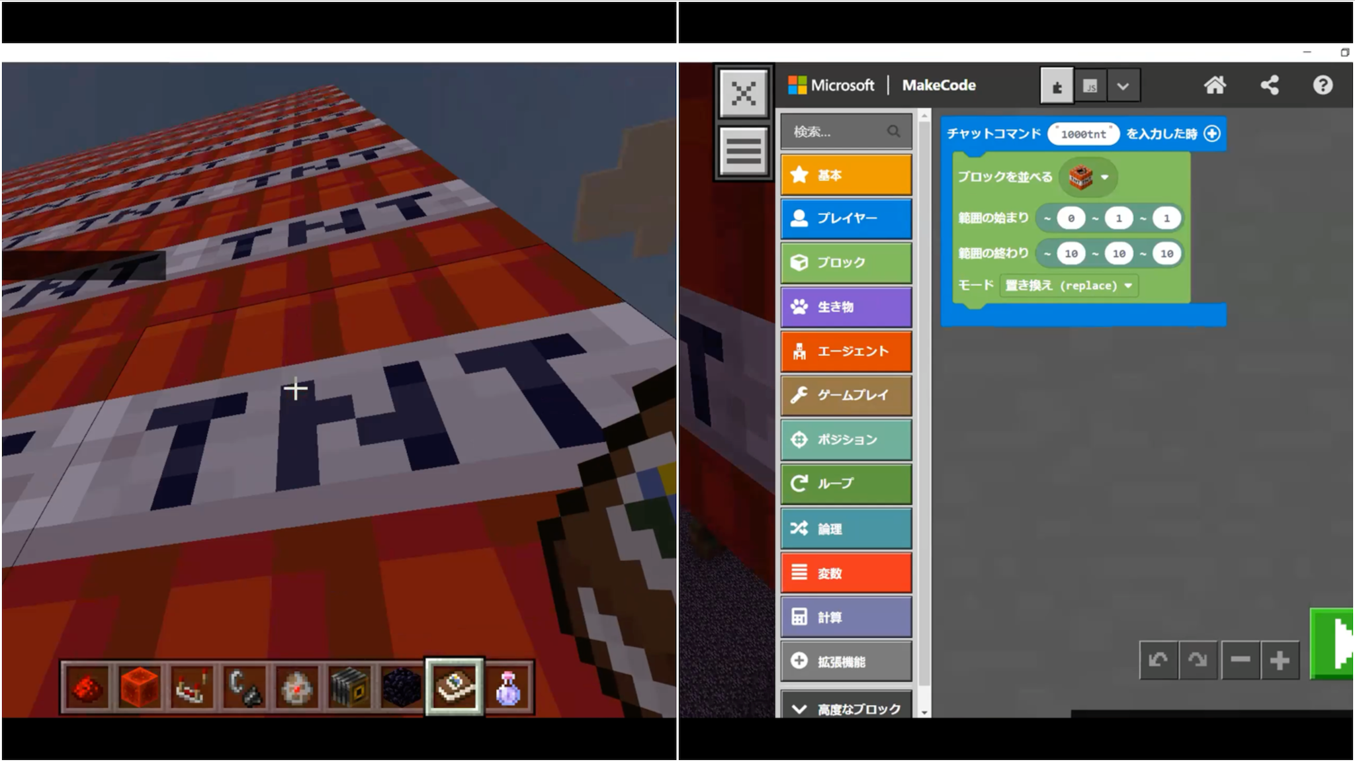This screenshot has height=762, width=1355.
Task: Open the 論理 category
Action: (846, 529)
